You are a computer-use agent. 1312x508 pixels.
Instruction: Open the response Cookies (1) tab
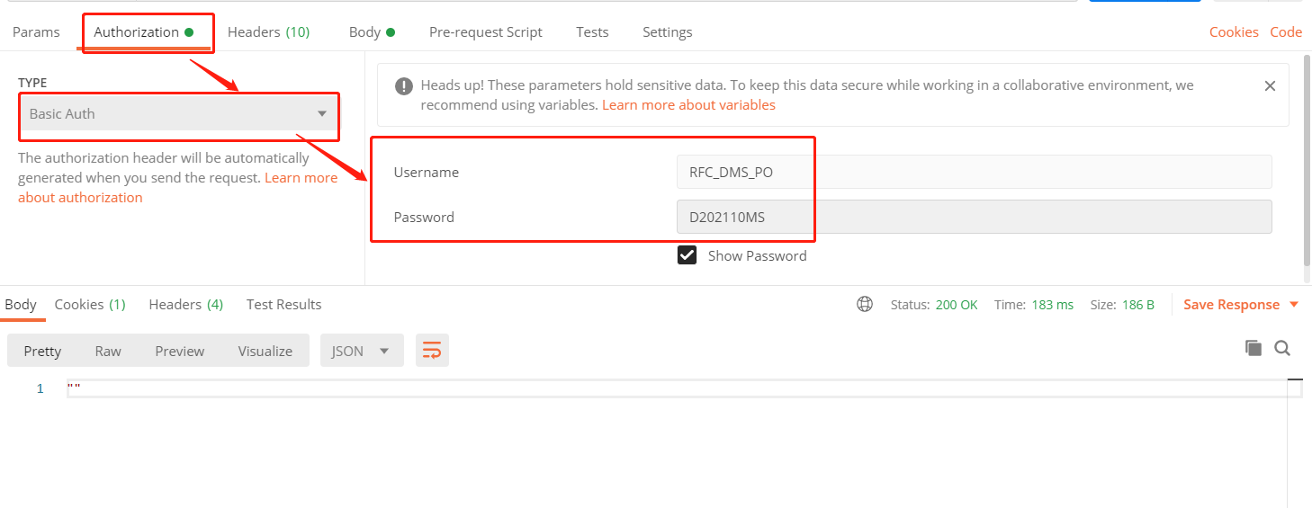click(x=90, y=305)
